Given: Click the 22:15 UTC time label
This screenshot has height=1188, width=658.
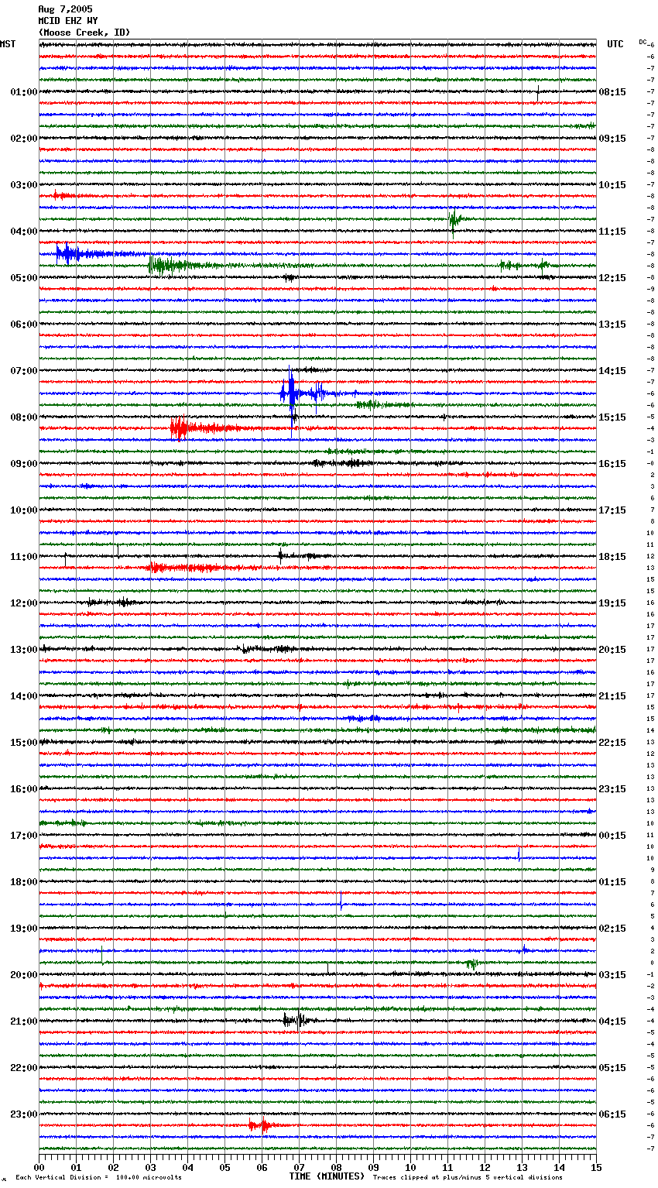Looking at the screenshot, I should click(x=612, y=743).
